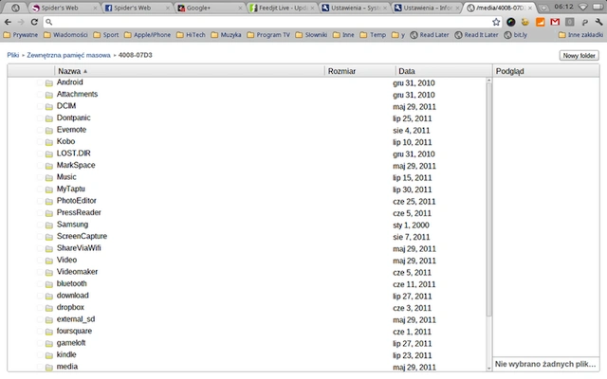Image resolution: width=607 pixels, height=379 pixels.
Task: Click the Samsung folder icon
Action: (48, 226)
